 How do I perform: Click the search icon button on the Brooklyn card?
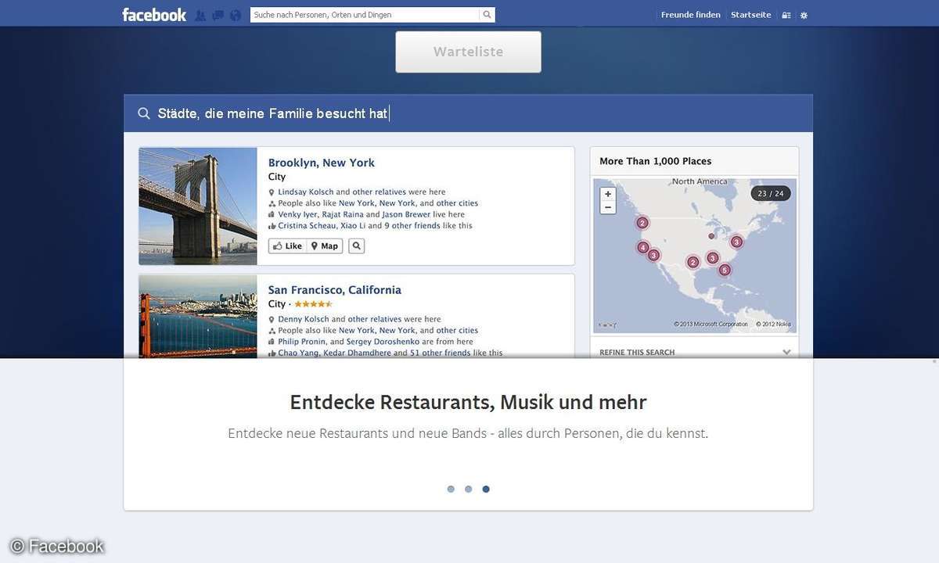coord(356,246)
